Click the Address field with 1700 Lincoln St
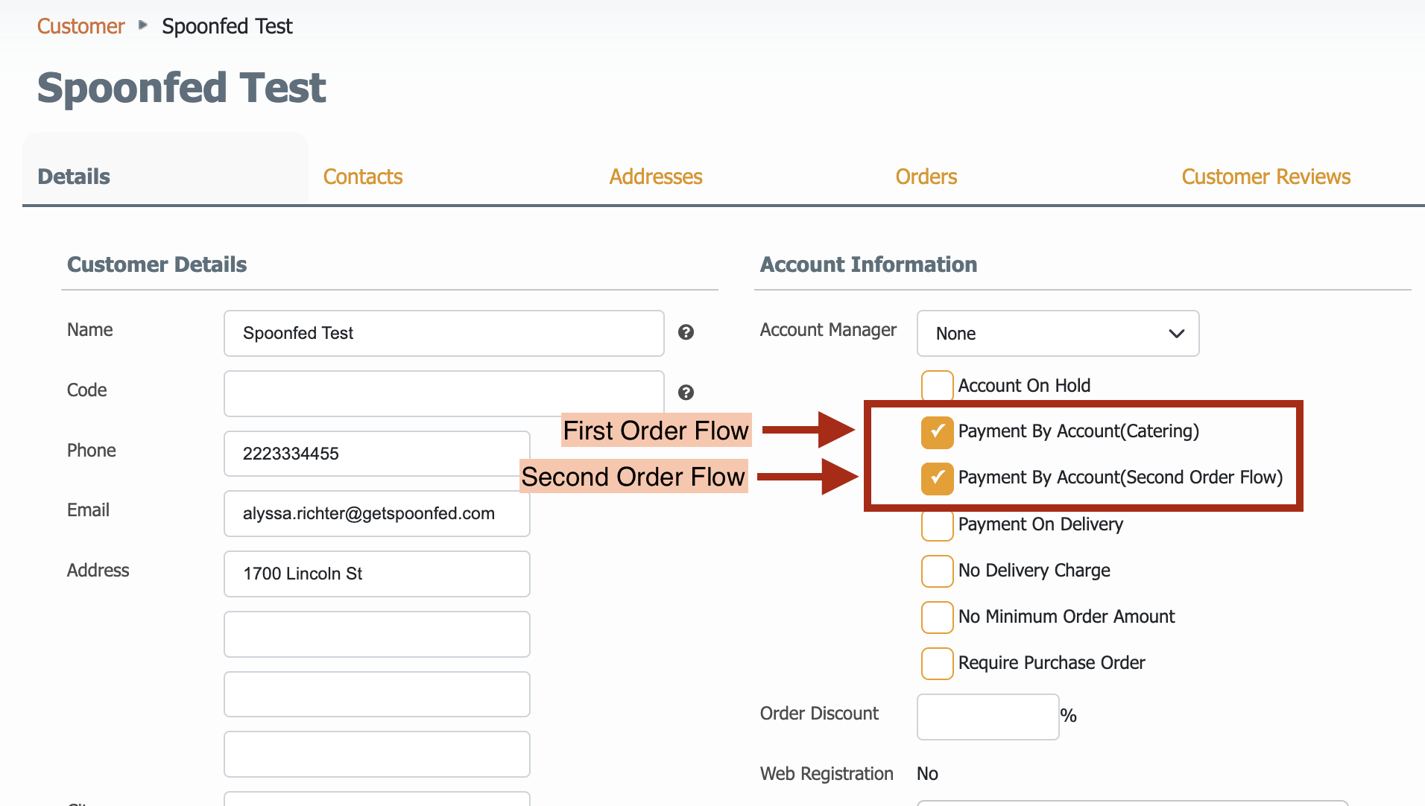Image resolution: width=1425 pixels, height=806 pixels. click(376, 574)
